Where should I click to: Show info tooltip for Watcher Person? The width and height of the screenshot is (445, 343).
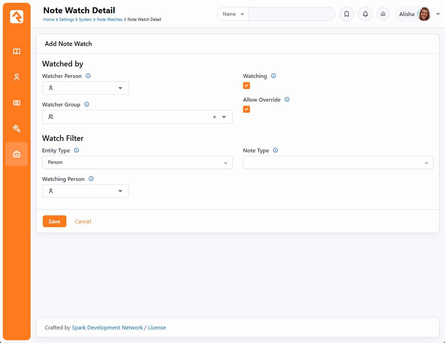click(x=88, y=76)
